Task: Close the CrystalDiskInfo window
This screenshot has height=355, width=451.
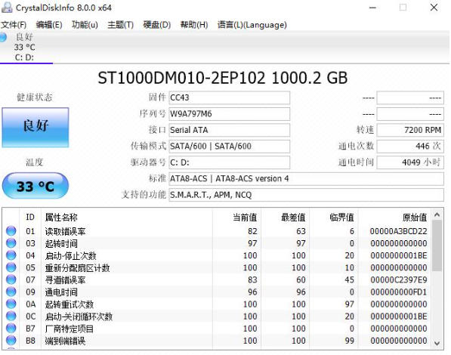Action: click(x=434, y=8)
